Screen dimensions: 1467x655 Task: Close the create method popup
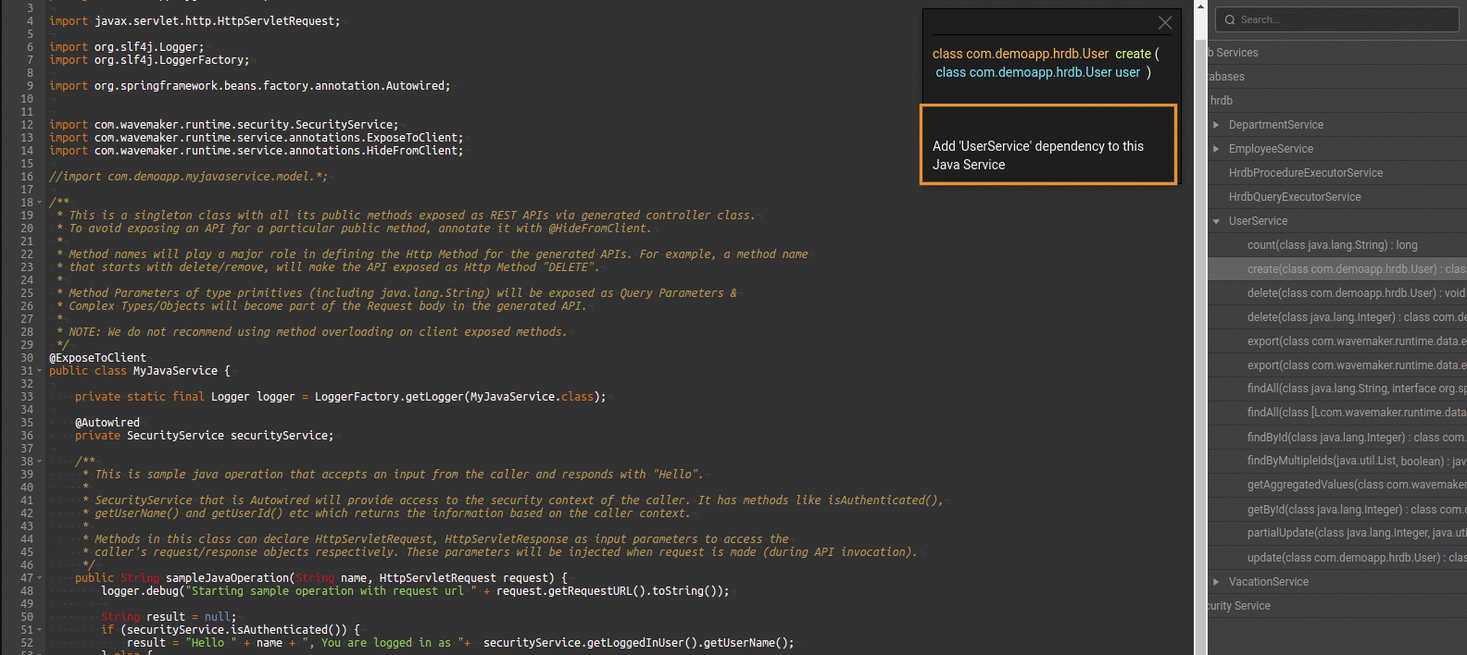[1164, 23]
